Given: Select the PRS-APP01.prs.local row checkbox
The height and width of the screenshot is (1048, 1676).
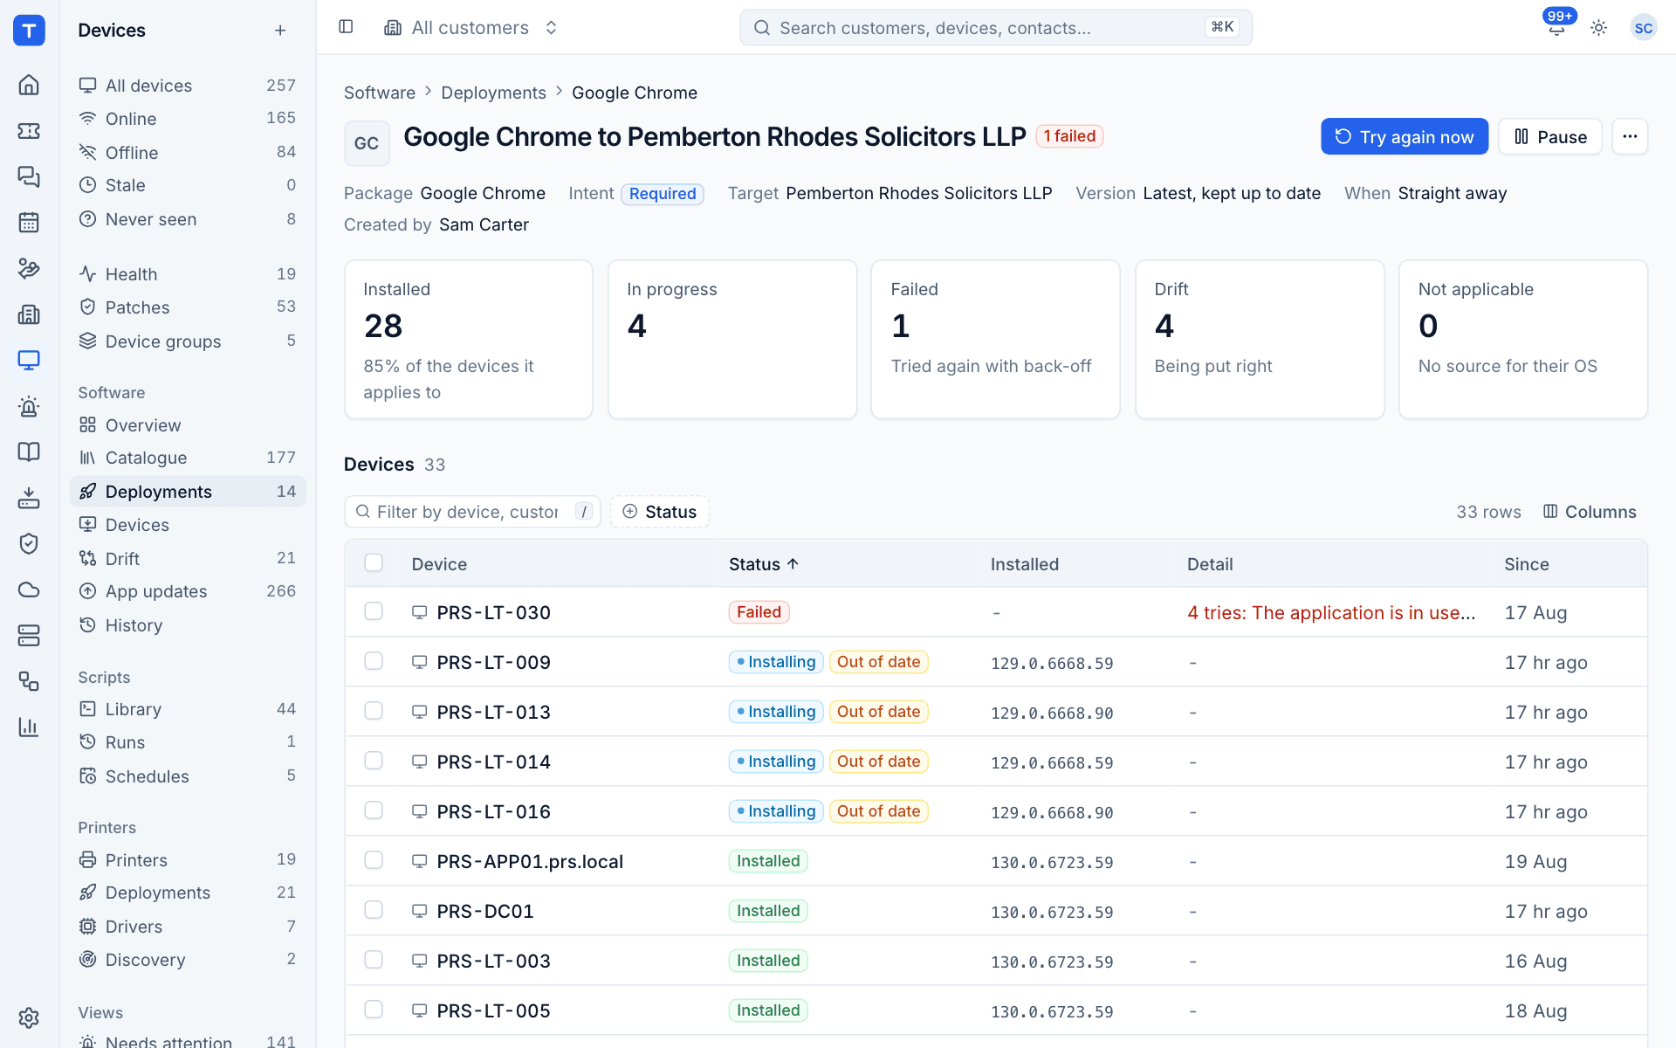Looking at the screenshot, I should pos(374,860).
